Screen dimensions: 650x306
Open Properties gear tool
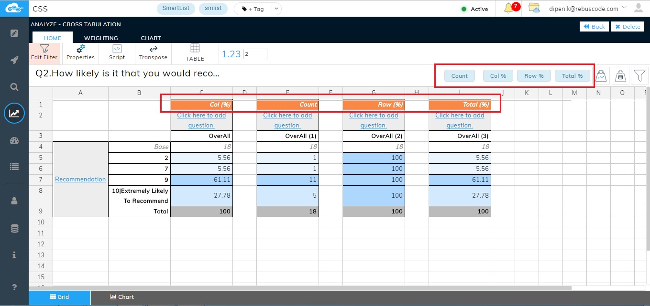point(80,53)
